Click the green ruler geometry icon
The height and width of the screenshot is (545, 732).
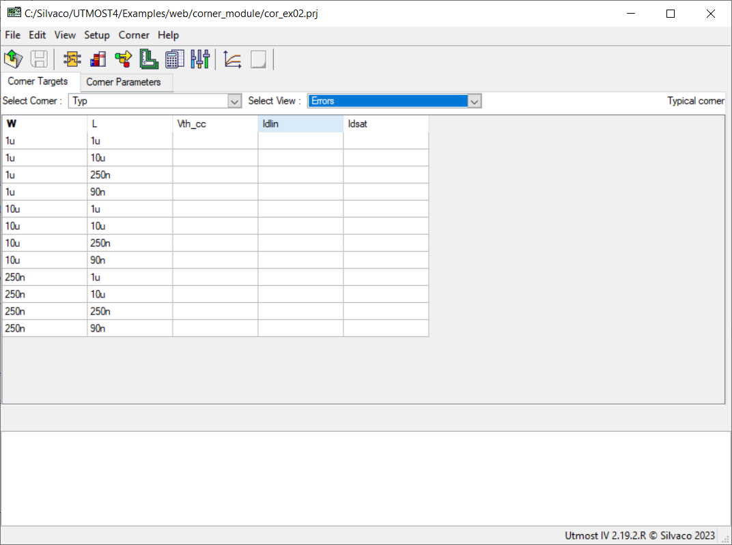(x=149, y=59)
